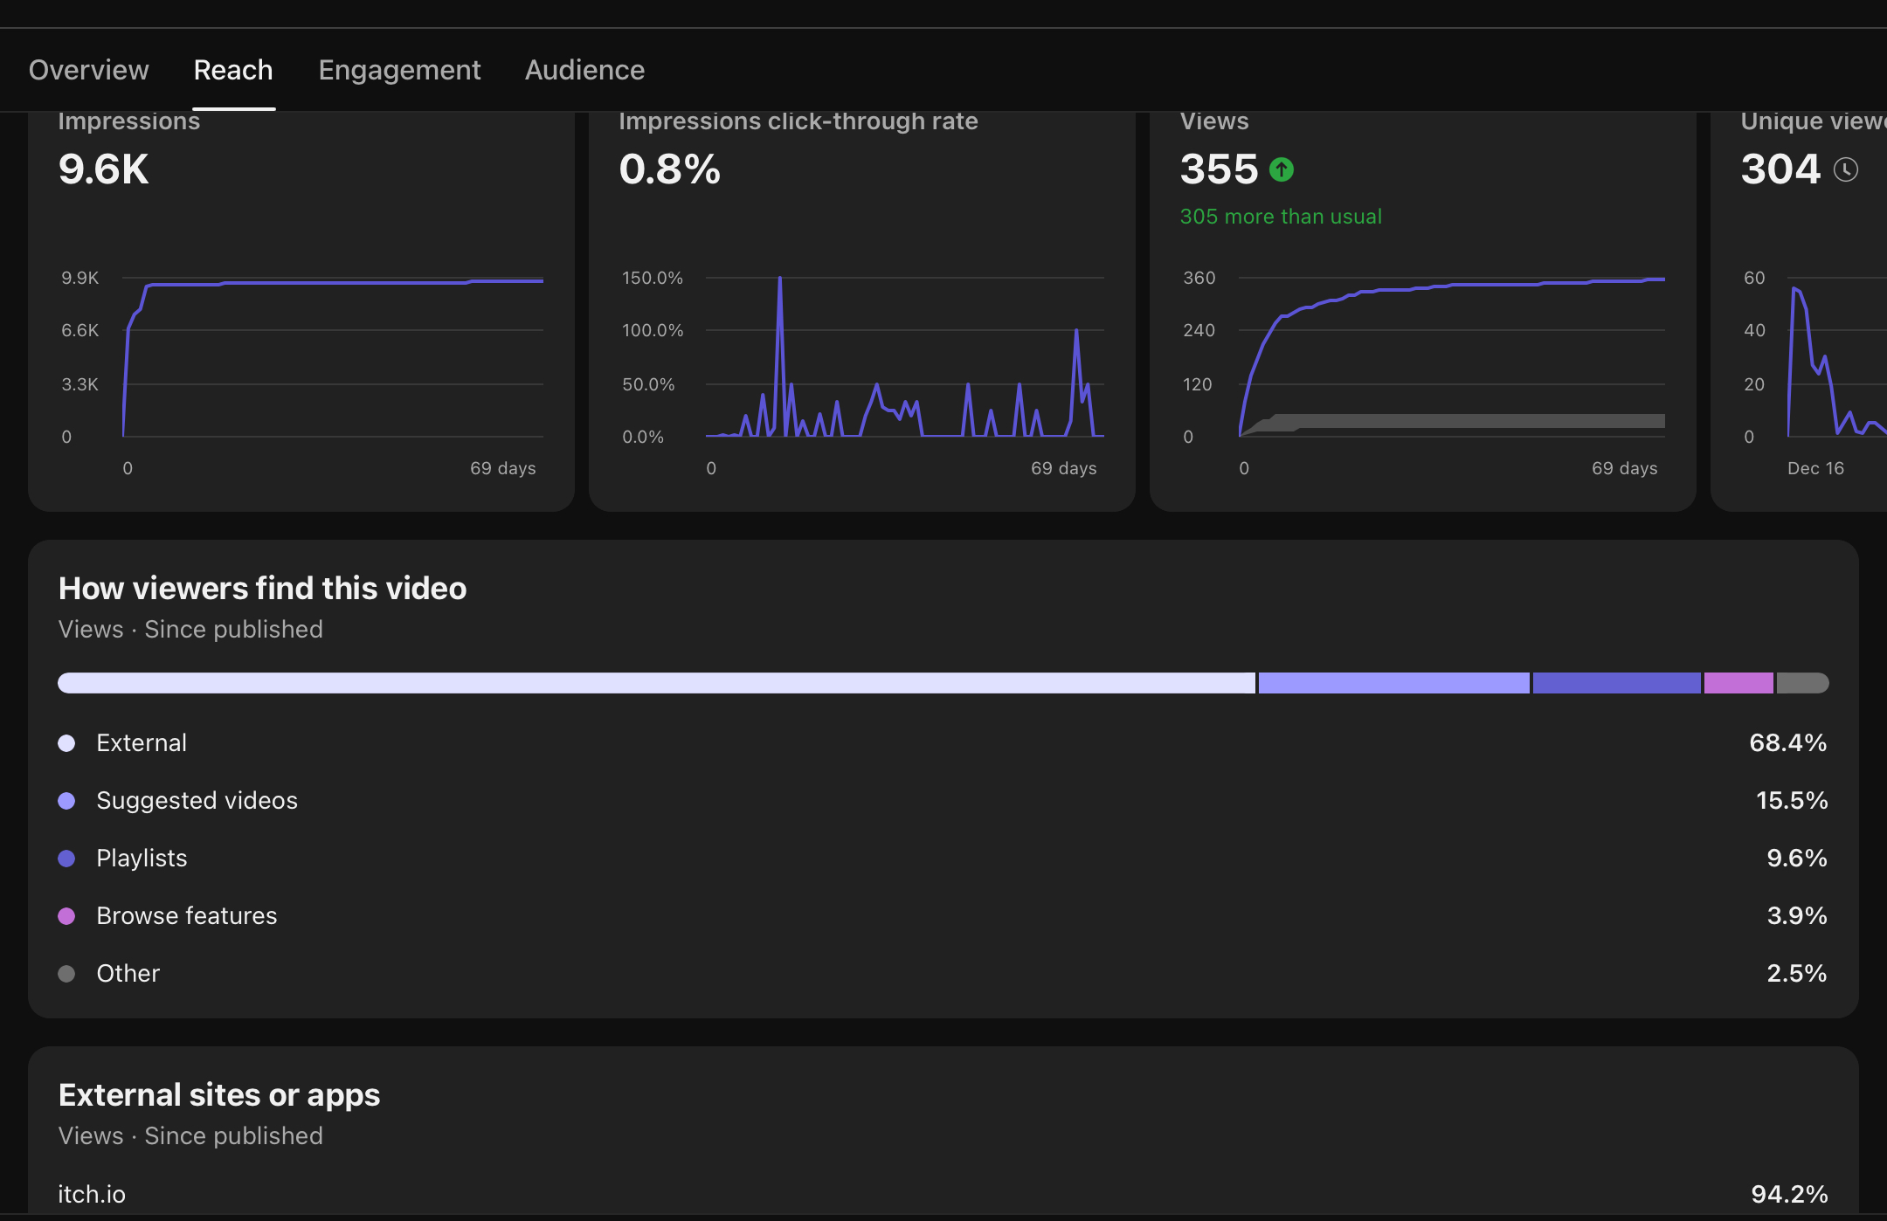Switch to the Engagement tab
Image resolution: width=1887 pixels, height=1221 pixels.
click(x=399, y=70)
